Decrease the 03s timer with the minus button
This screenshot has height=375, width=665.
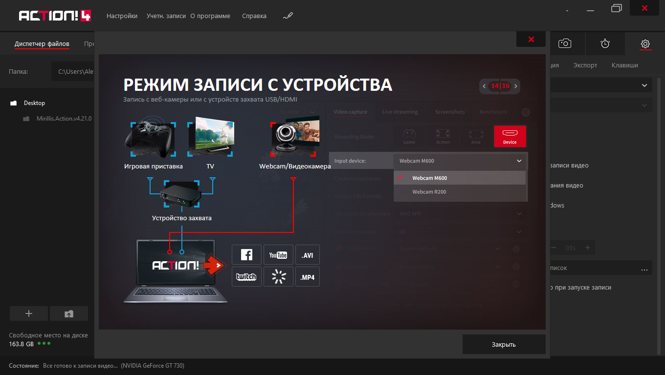point(554,248)
